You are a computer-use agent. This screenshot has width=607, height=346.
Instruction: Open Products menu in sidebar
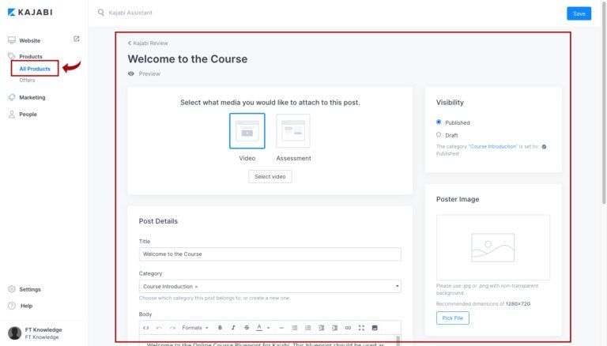coord(31,56)
